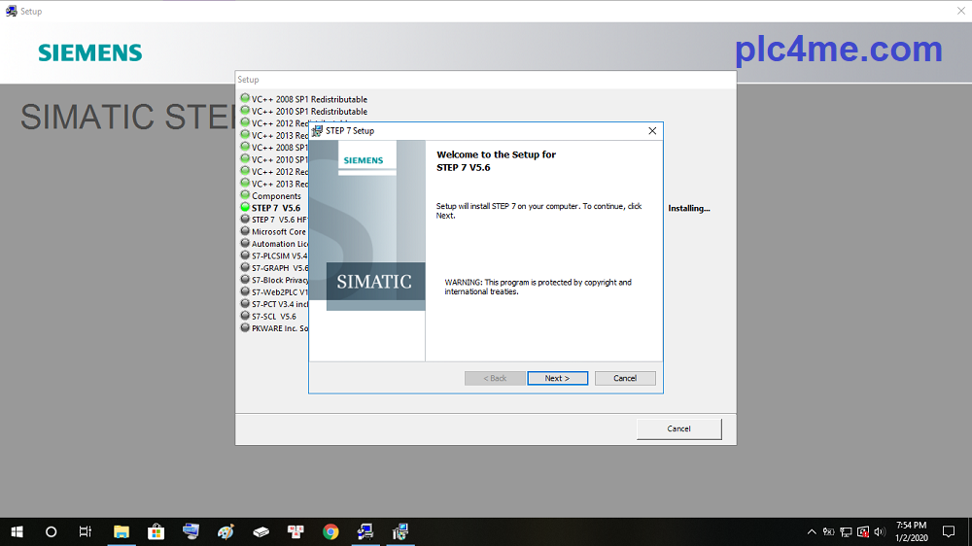
Task: Select the S7-PCT V3.4 row
Action: coord(273,304)
